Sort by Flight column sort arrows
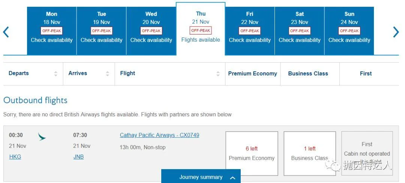The height and width of the screenshot is (183, 405). 218,73
